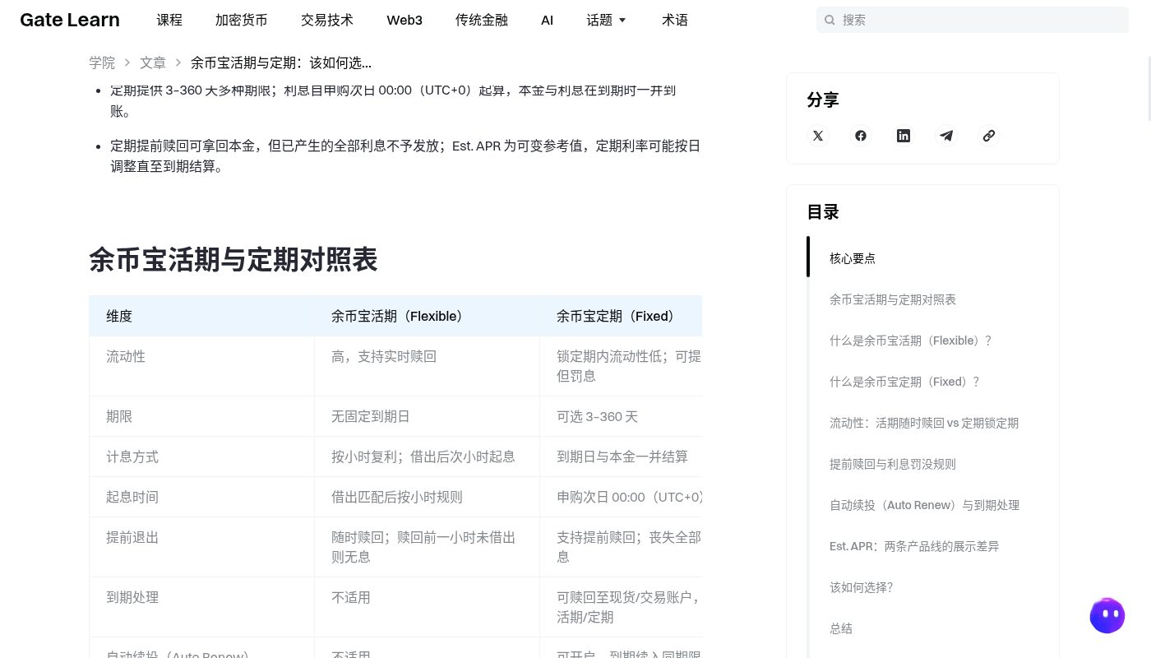Jump to 余币宝活期与定期对照表 in contents
The height and width of the screenshot is (658, 1151).
893,299
